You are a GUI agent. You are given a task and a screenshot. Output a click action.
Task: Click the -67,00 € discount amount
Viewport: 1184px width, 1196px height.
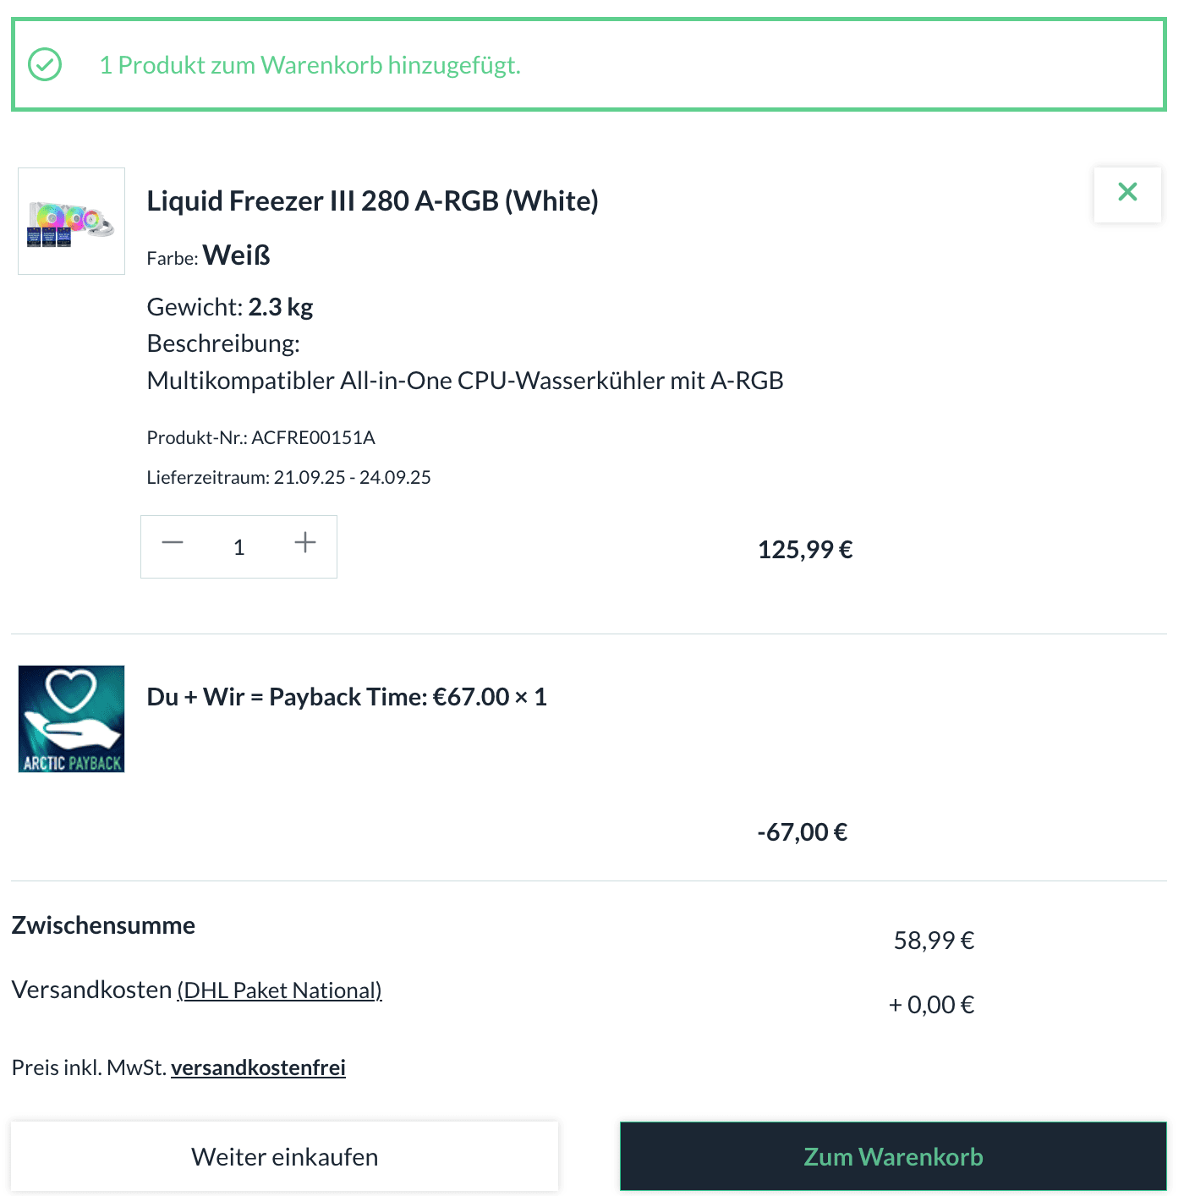click(x=803, y=832)
